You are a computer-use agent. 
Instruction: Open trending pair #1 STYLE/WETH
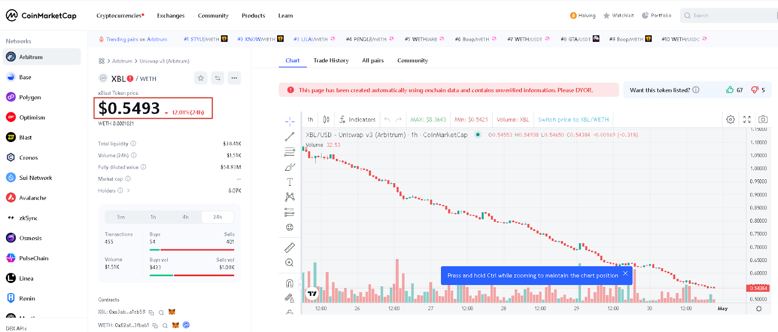pos(205,39)
